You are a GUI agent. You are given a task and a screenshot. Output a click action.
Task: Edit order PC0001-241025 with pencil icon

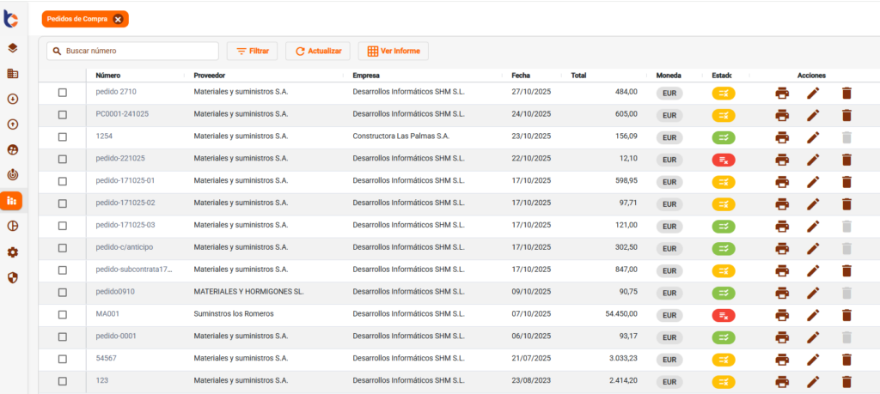tap(813, 115)
